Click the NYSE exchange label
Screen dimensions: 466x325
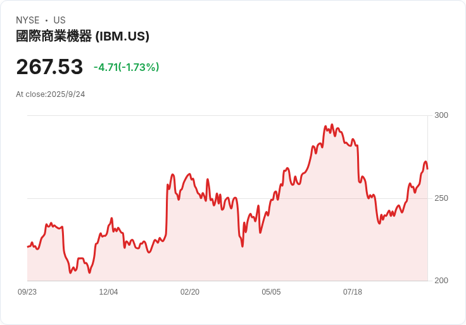click(28, 20)
